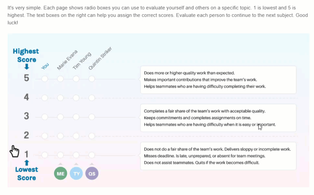The width and height of the screenshot is (314, 195).
Task: Click the Lowest Score up arrow
Action: click(27, 163)
